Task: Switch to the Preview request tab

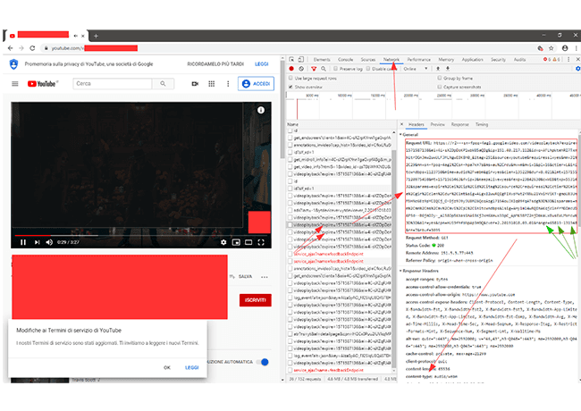Action: (x=438, y=124)
